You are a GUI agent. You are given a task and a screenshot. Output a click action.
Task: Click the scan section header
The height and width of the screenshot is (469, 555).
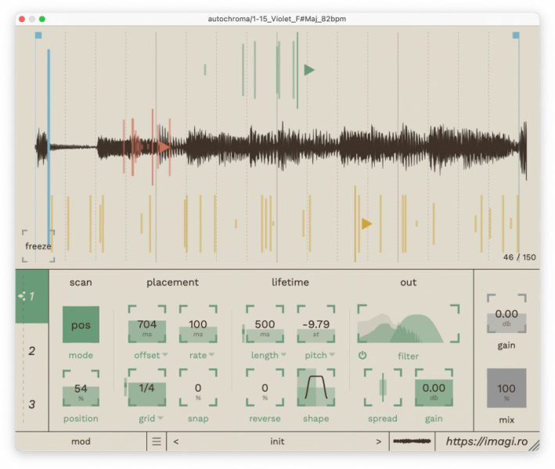[81, 282]
